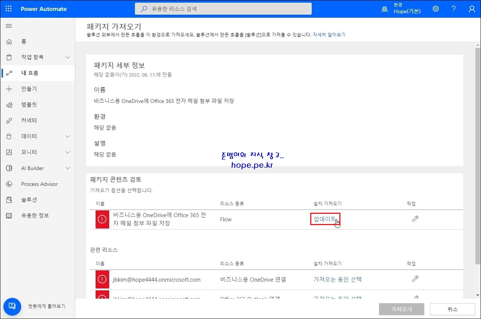Click the 내 흐름 flow icon
The width and height of the screenshot is (481, 319).
point(9,73)
